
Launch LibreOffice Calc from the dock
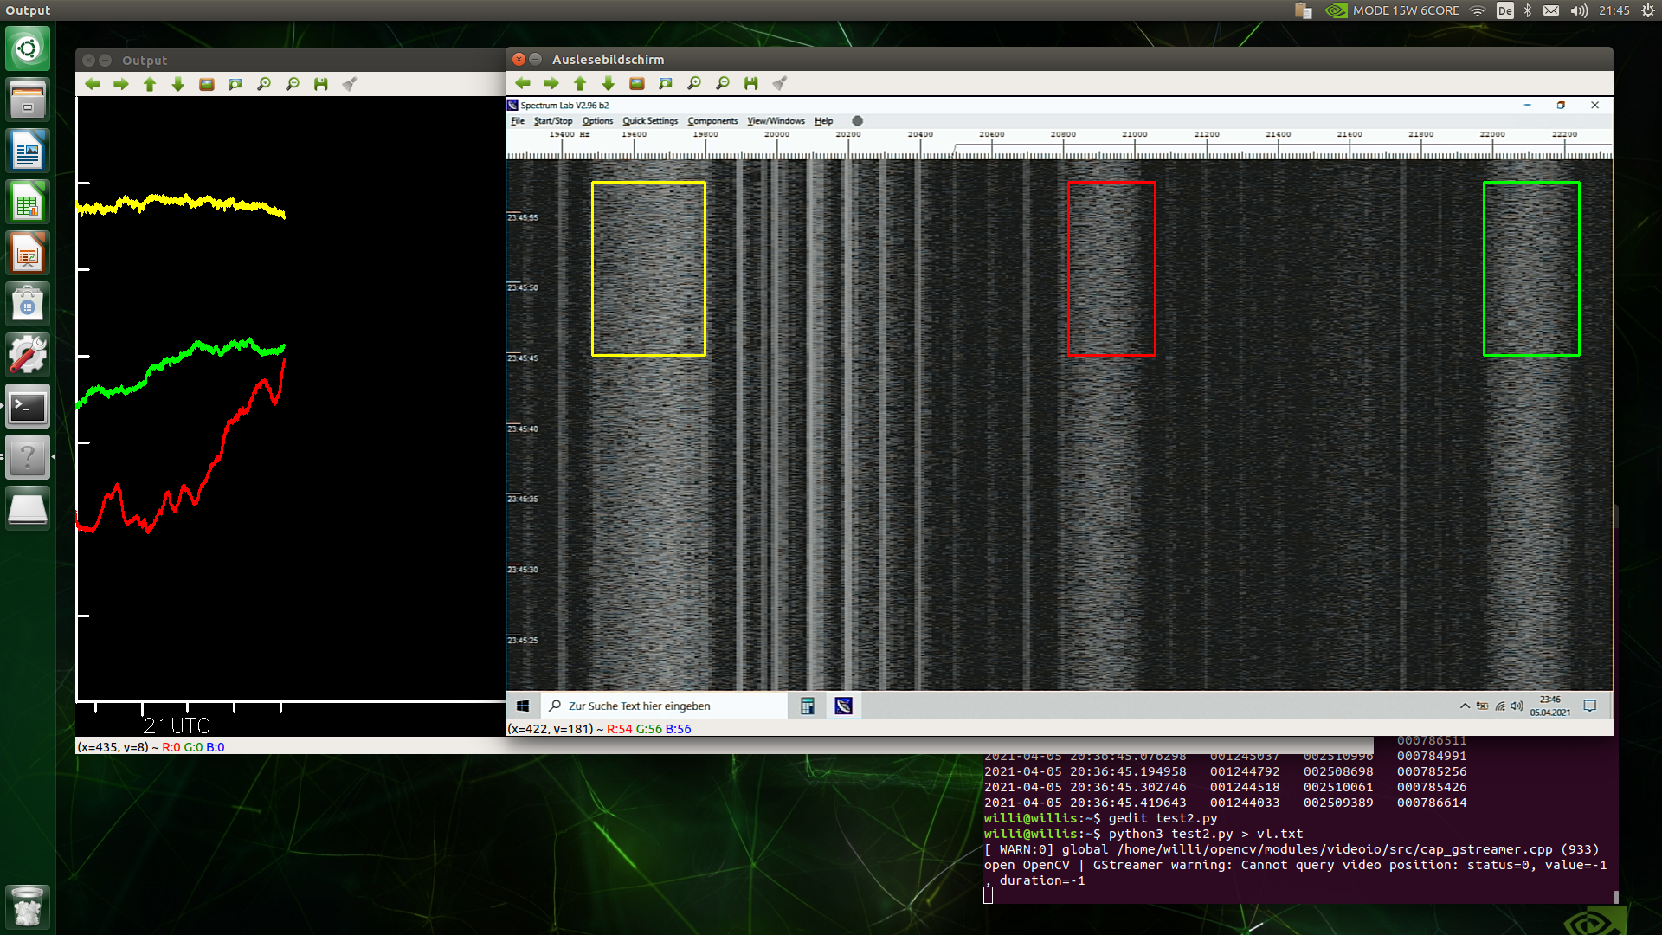pyautogui.click(x=28, y=202)
